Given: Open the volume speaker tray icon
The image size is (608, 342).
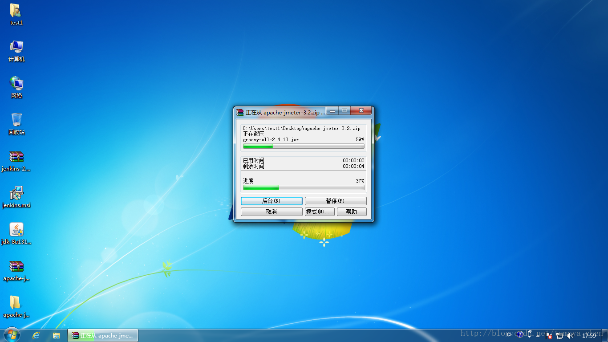Looking at the screenshot, I should coord(570,335).
